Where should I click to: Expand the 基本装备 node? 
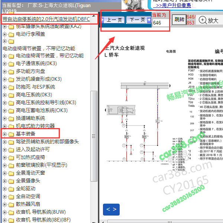tap(4, 134)
